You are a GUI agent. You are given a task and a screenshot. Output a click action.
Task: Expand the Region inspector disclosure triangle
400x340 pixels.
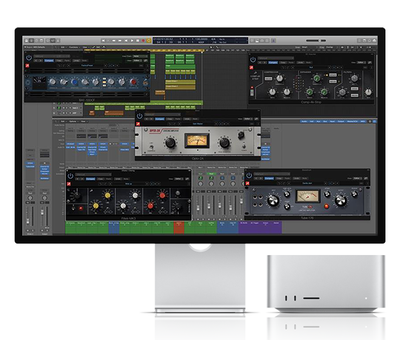[25, 47]
